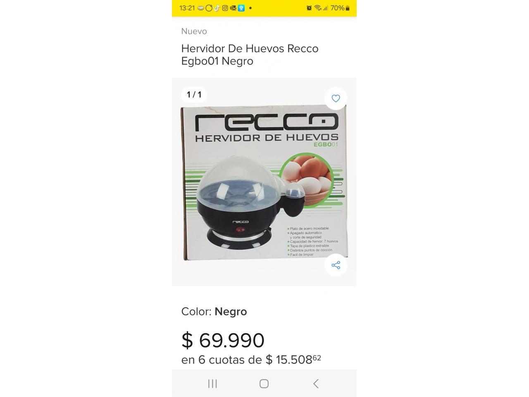Tap the $ 69.990 price
Screen dimensions: 529x397
click(x=223, y=340)
